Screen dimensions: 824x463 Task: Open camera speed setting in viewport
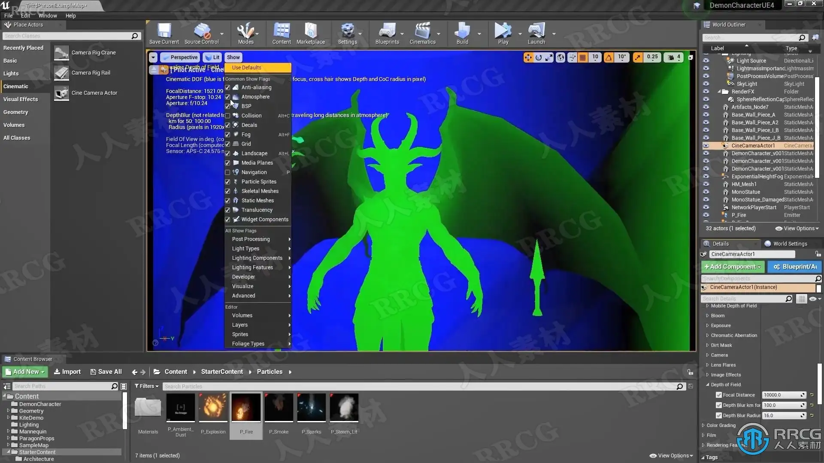pyautogui.click(x=674, y=57)
